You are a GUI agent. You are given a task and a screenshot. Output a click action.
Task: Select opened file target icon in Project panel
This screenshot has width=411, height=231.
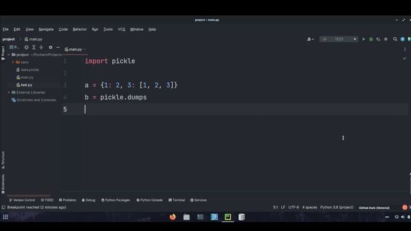click(26, 47)
